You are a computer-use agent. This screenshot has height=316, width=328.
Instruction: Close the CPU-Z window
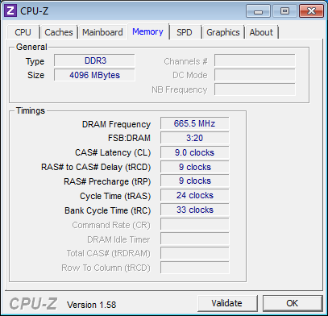click(x=311, y=11)
